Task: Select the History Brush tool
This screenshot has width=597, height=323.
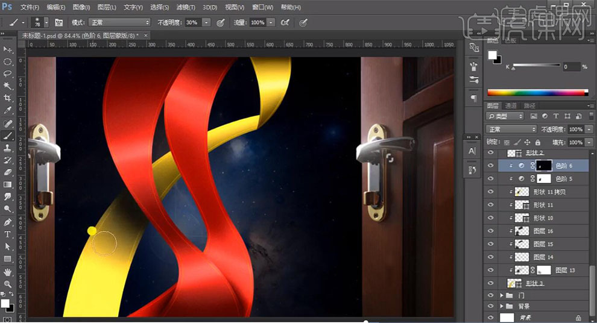Action: (7, 160)
